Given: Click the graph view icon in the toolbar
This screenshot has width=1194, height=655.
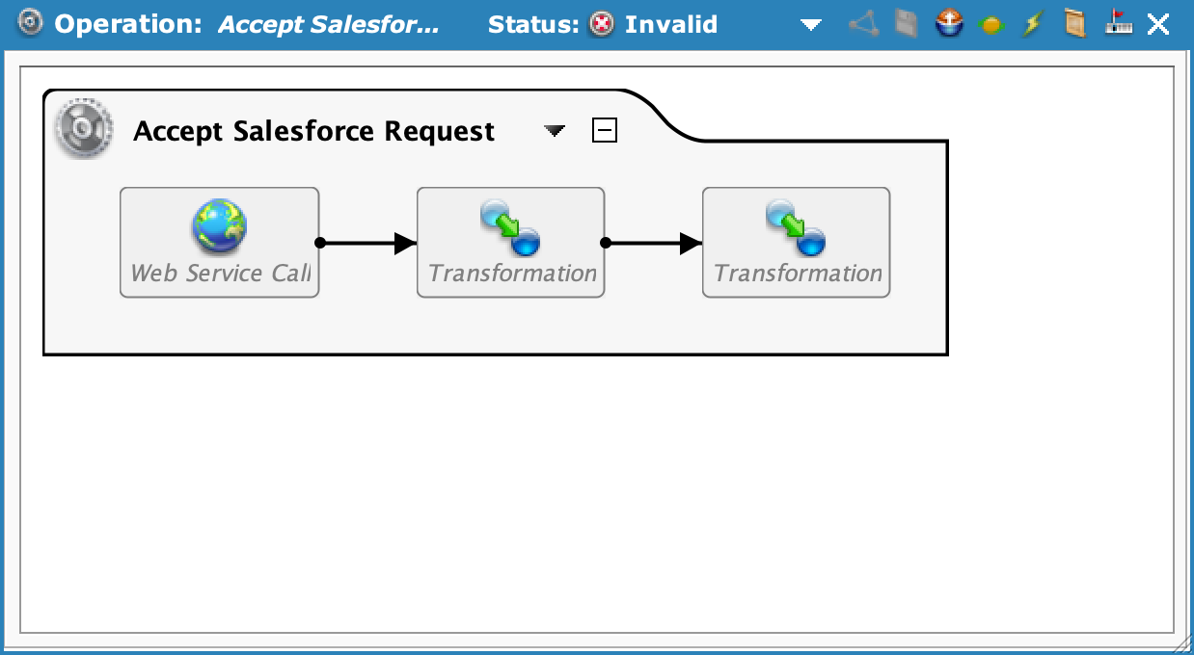Looking at the screenshot, I should (x=861, y=24).
